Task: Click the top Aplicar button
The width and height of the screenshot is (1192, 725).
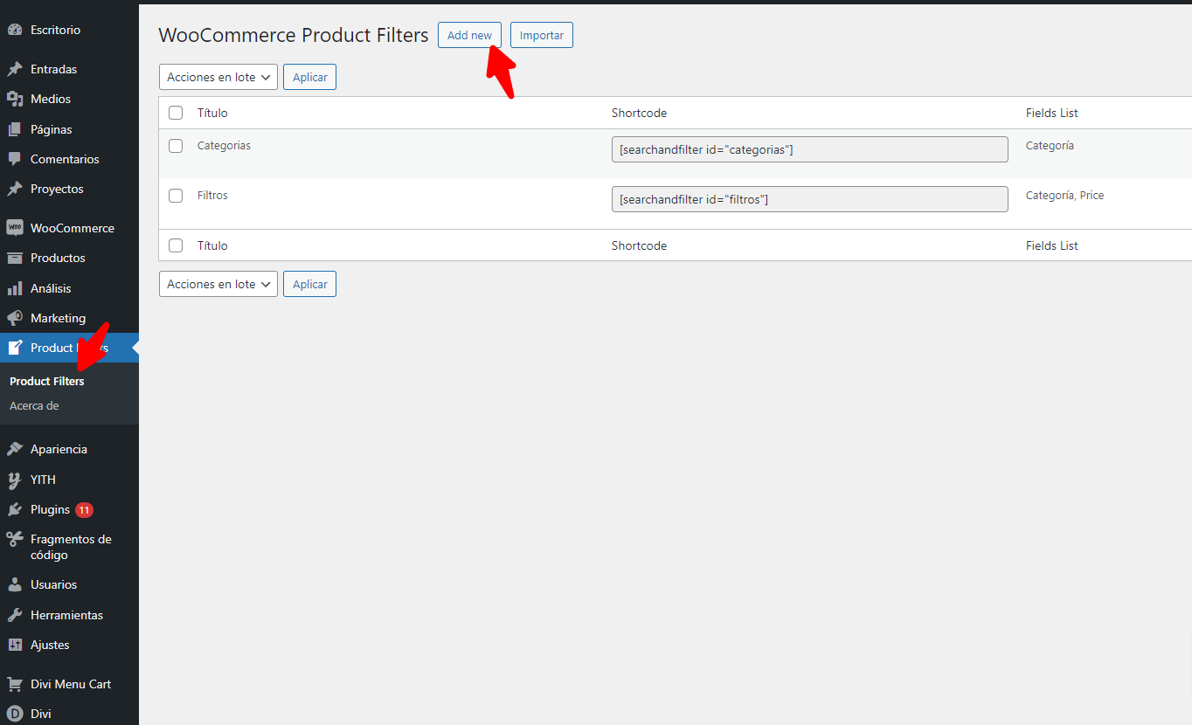Action: pos(309,77)
